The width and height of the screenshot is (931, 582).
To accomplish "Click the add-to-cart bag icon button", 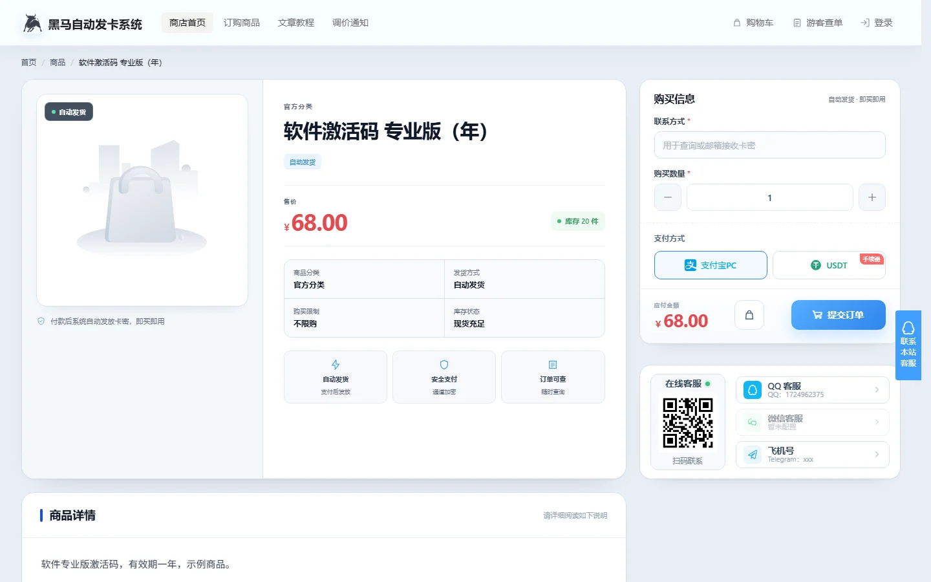I will (749, 315).
